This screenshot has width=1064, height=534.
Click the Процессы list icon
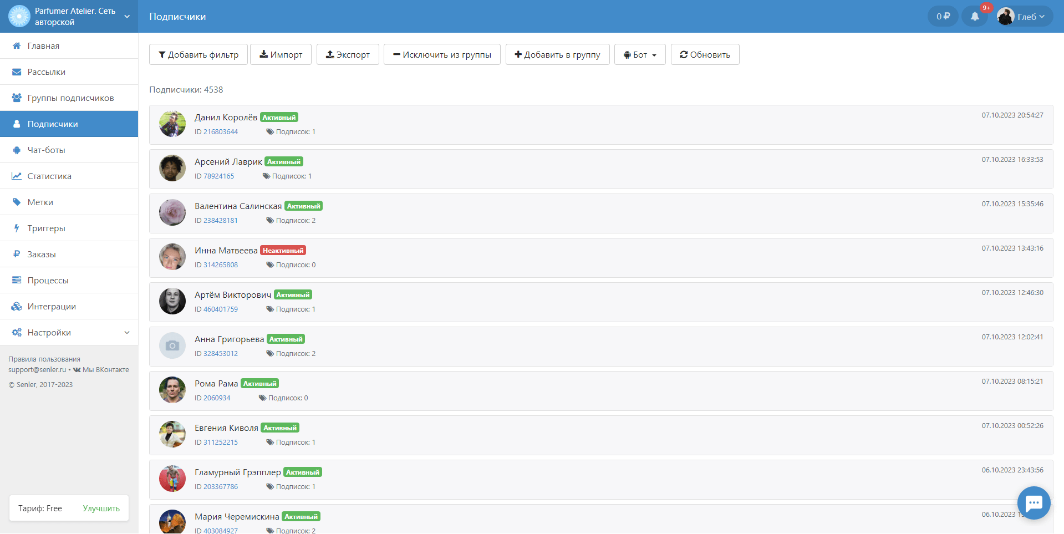tap(17, 280)
